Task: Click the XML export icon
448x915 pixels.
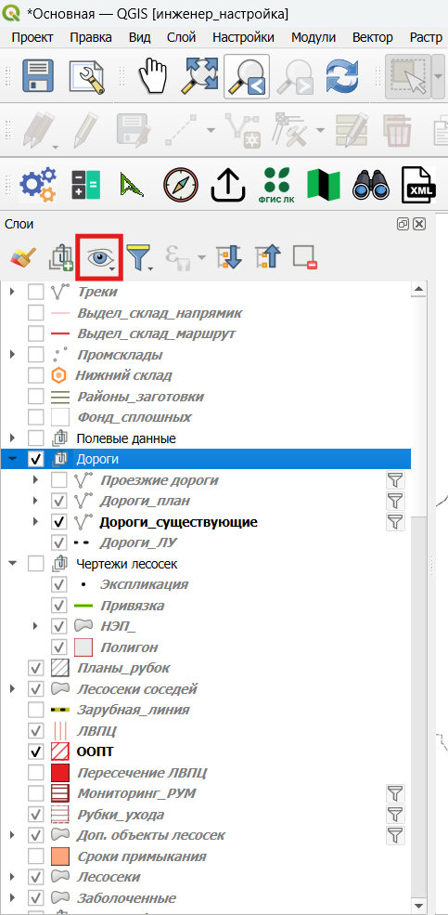Action: pyautogui.click(x=418, y=185)
